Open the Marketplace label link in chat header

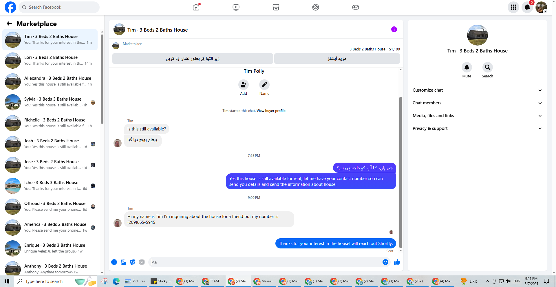tap(132, 44)
